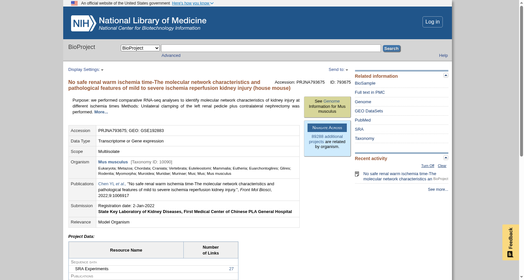The height and width of the screenshot is (280, 524).
Task: Click the US flag icon
Action: (74, 3)
